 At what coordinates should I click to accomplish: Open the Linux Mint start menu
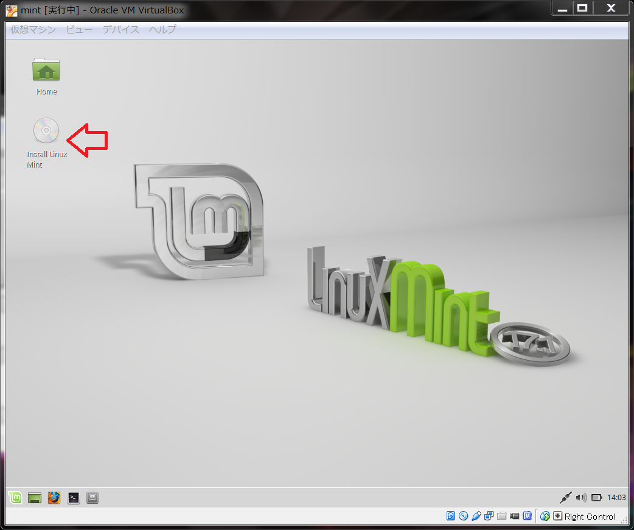16,498
